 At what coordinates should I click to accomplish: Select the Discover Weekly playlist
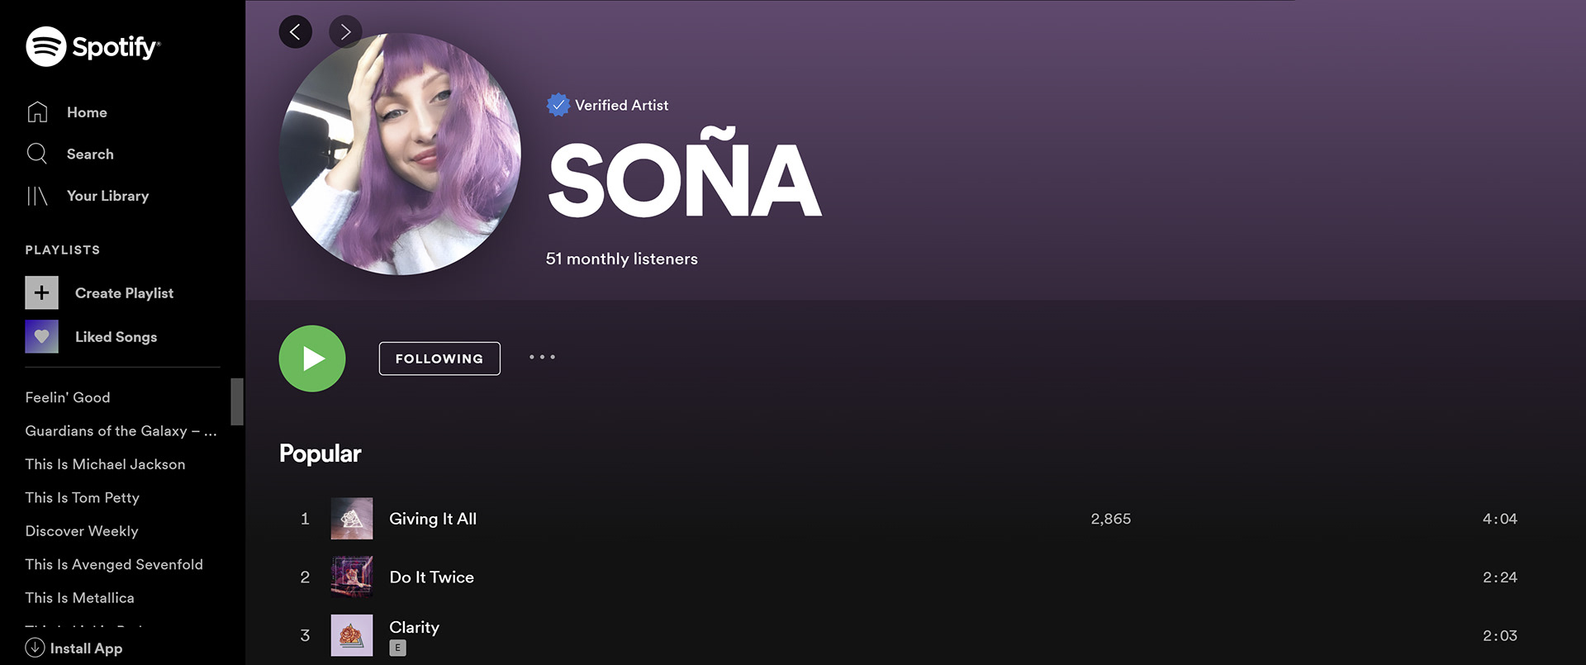(x=82, y=531)
